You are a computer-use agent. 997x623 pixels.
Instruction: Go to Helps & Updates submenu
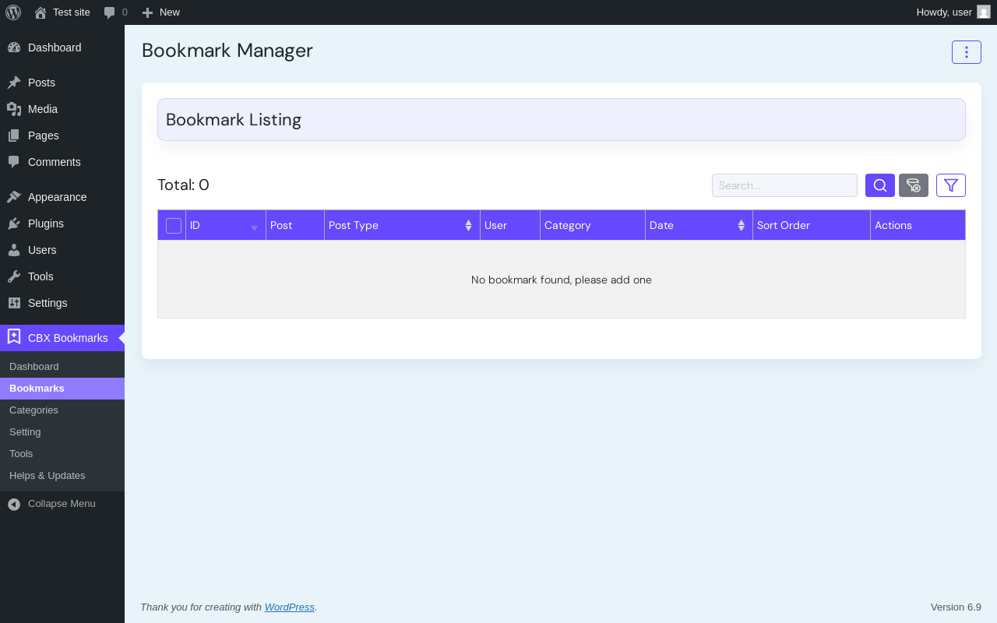pos(48,476)
